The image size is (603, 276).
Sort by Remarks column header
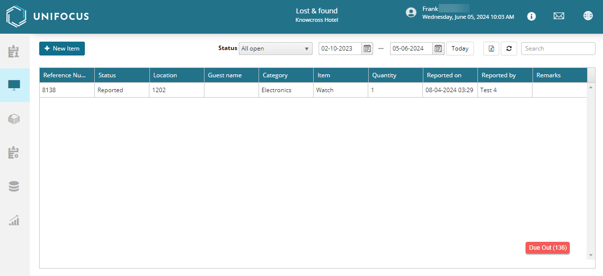560,75
